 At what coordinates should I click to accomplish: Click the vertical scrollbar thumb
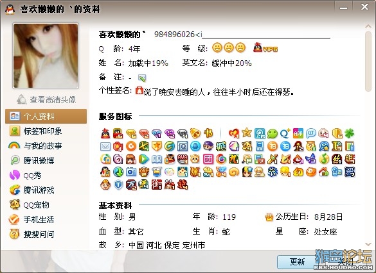pos(368,62)
